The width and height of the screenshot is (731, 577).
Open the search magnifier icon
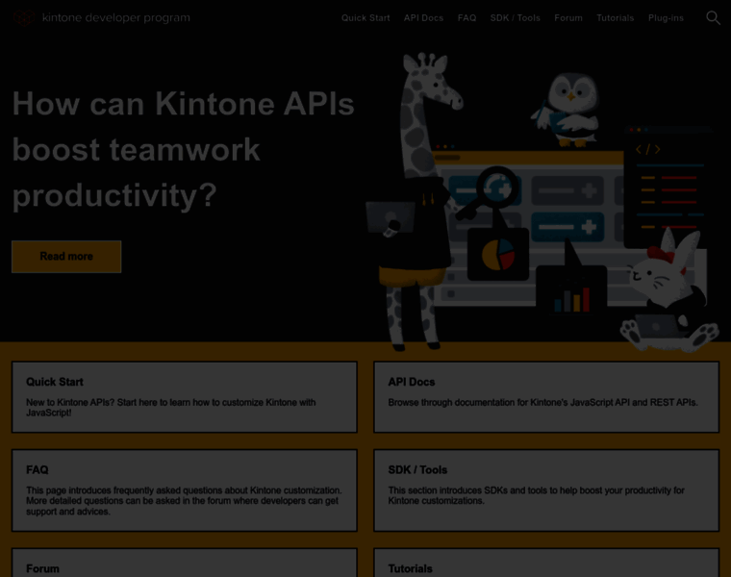713,18
